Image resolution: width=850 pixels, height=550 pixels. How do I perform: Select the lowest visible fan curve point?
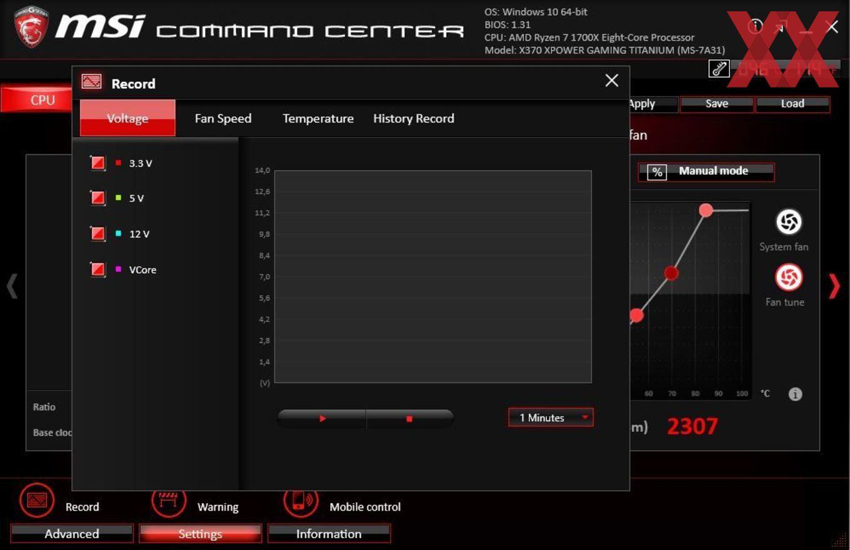[637, 316]
